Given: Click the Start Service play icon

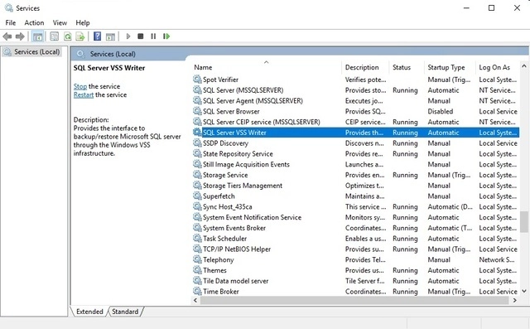Looking at the screenshot, I should [128, 36].
